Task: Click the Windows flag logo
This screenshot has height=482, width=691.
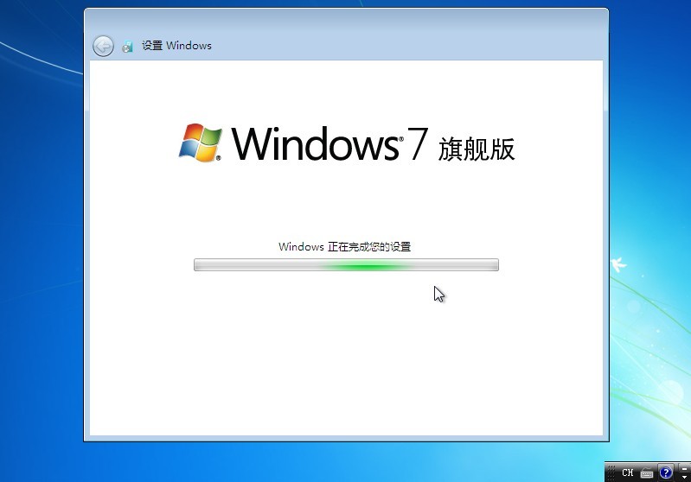Action: pos(200,142)
